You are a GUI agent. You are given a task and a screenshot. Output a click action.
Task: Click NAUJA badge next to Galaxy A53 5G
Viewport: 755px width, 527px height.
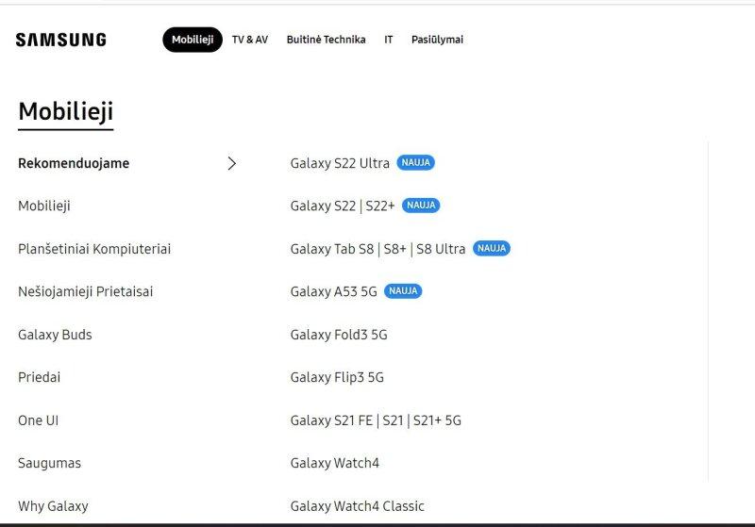[403, 291]
